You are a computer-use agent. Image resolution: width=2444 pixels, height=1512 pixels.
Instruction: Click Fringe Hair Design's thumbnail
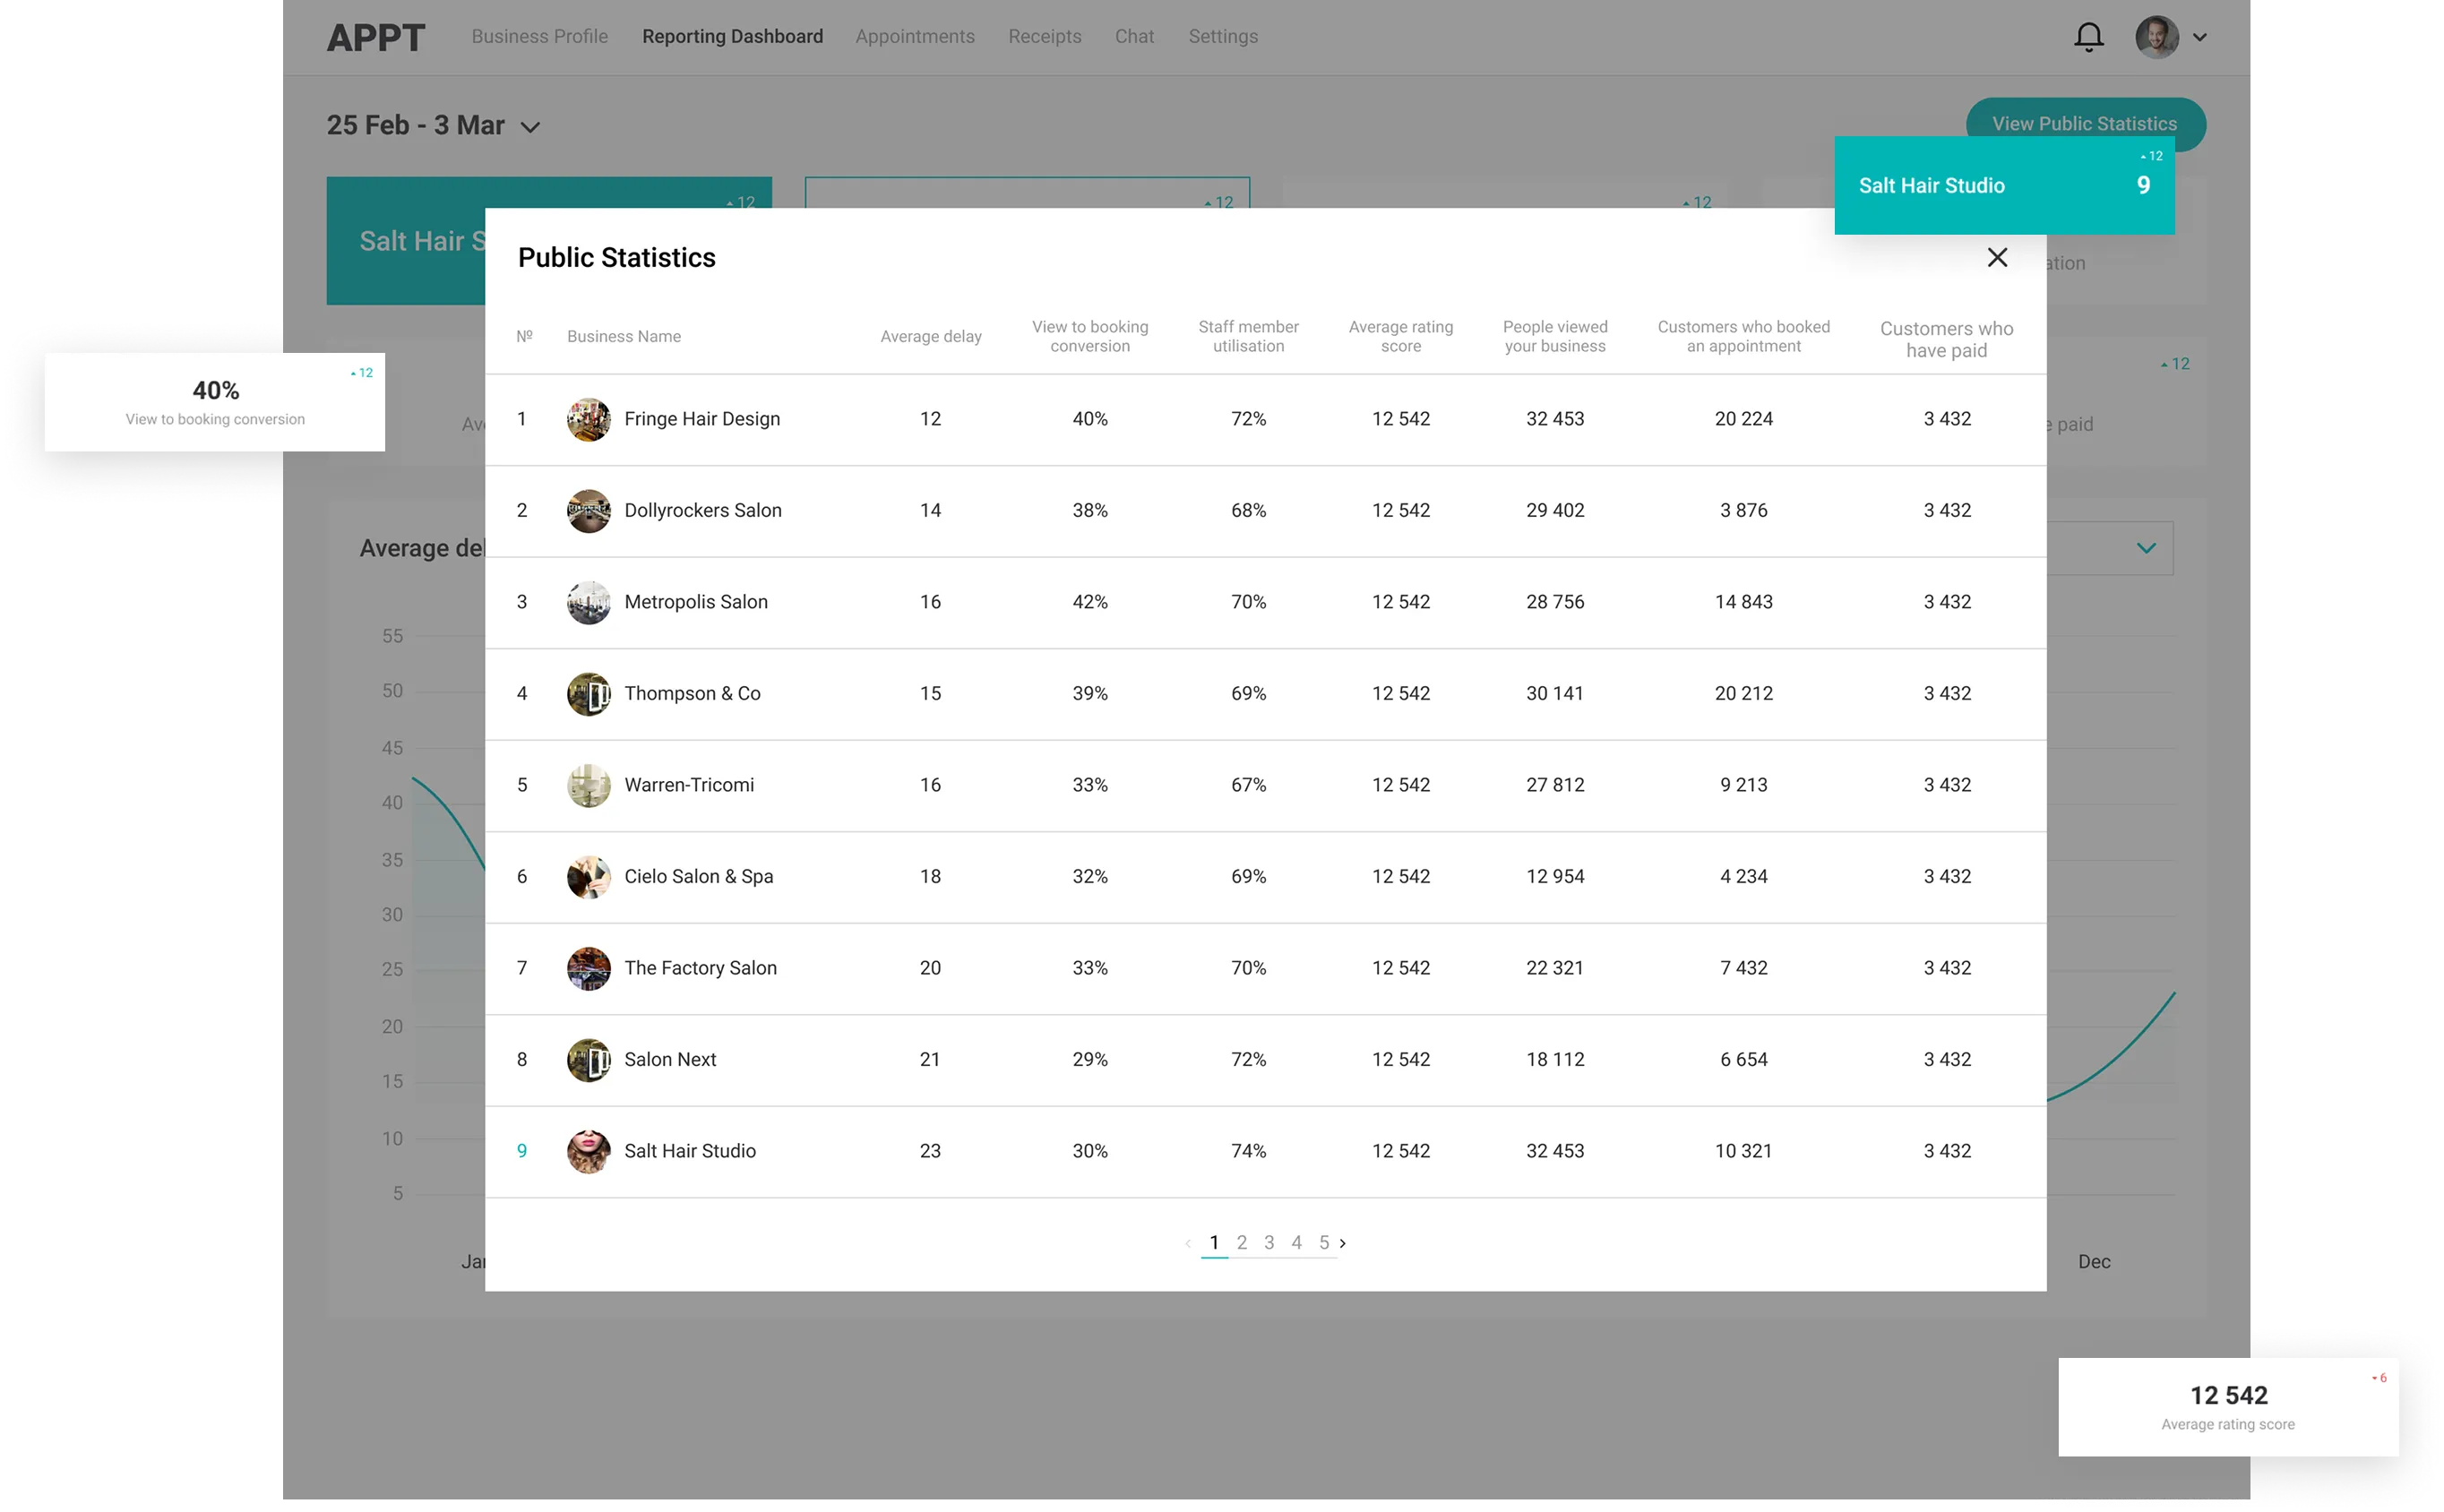(588, 419)
